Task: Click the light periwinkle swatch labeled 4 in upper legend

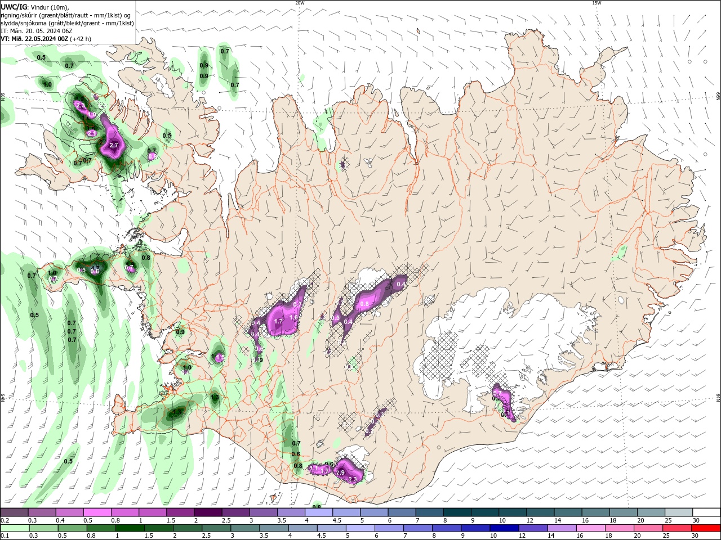Action: [x=318, y=512]
